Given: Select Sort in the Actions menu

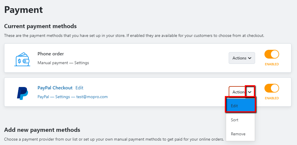Looking at the screenshot, I should pos(240,120).
